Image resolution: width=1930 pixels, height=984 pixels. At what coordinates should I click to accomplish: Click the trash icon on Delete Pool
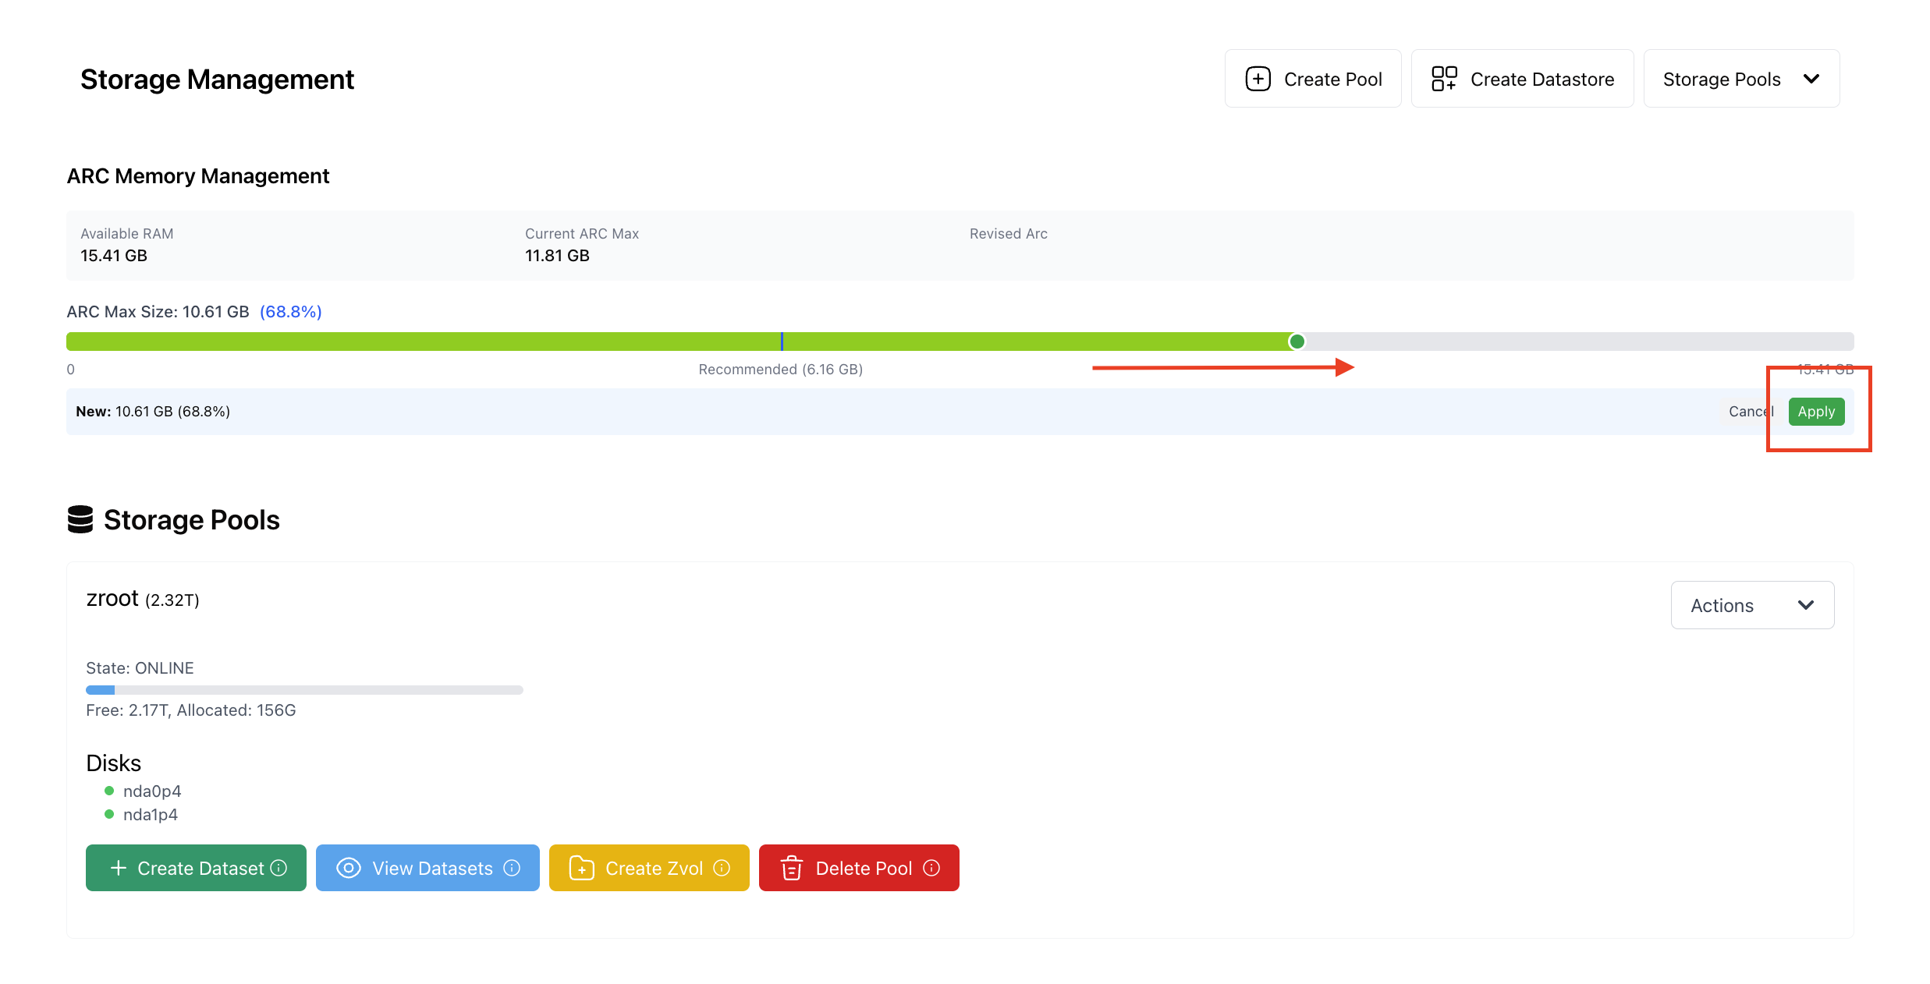click(792, 868)
